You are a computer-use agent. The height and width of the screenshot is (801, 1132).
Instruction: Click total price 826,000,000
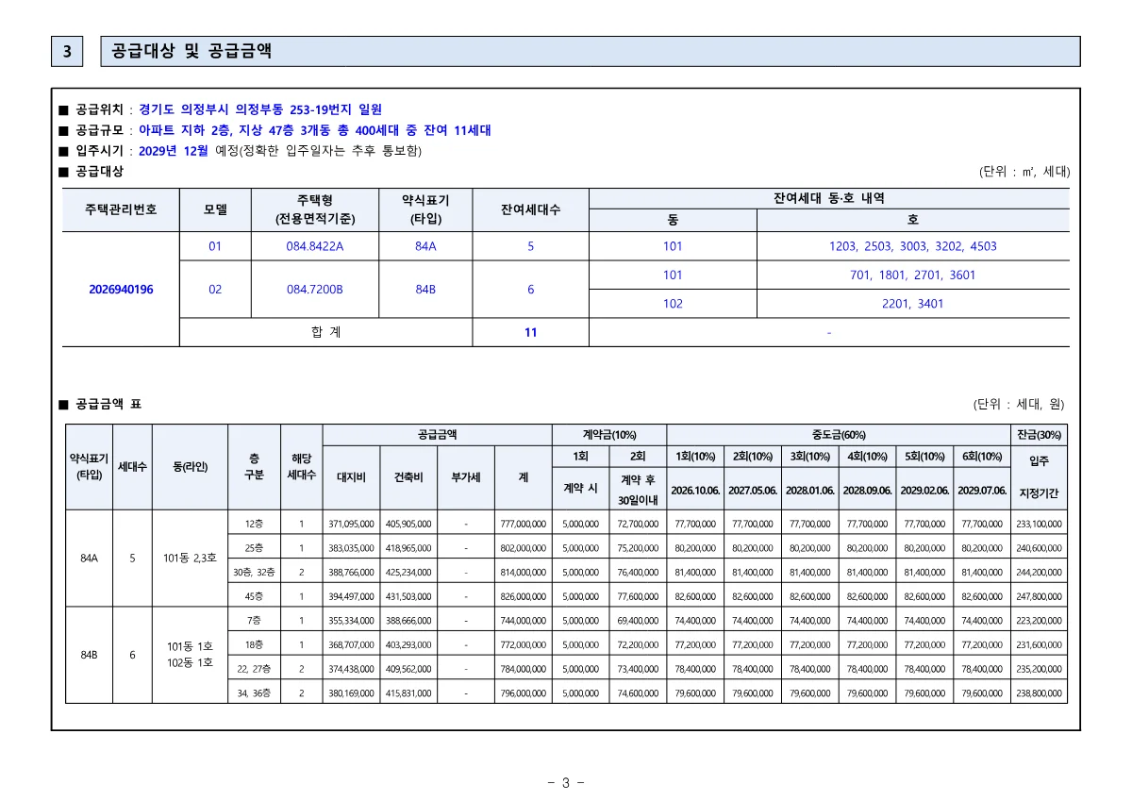coord(524,596)
